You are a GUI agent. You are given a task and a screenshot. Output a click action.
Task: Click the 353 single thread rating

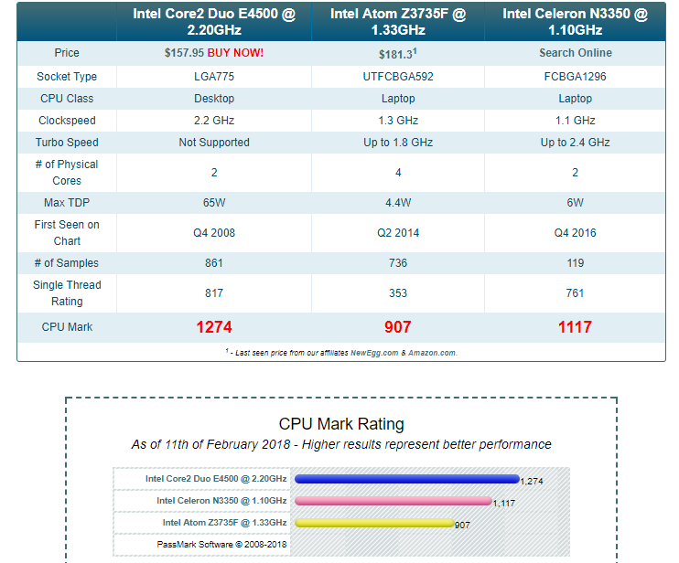click(398, 293)
